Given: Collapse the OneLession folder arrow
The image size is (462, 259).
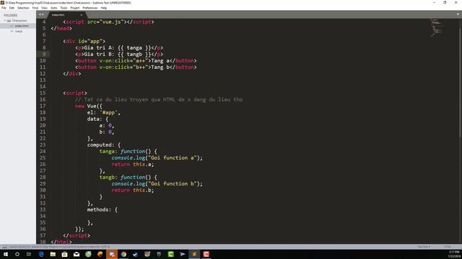Looking at the screenshot, I should pyautogui.click(x=5, y=21).
